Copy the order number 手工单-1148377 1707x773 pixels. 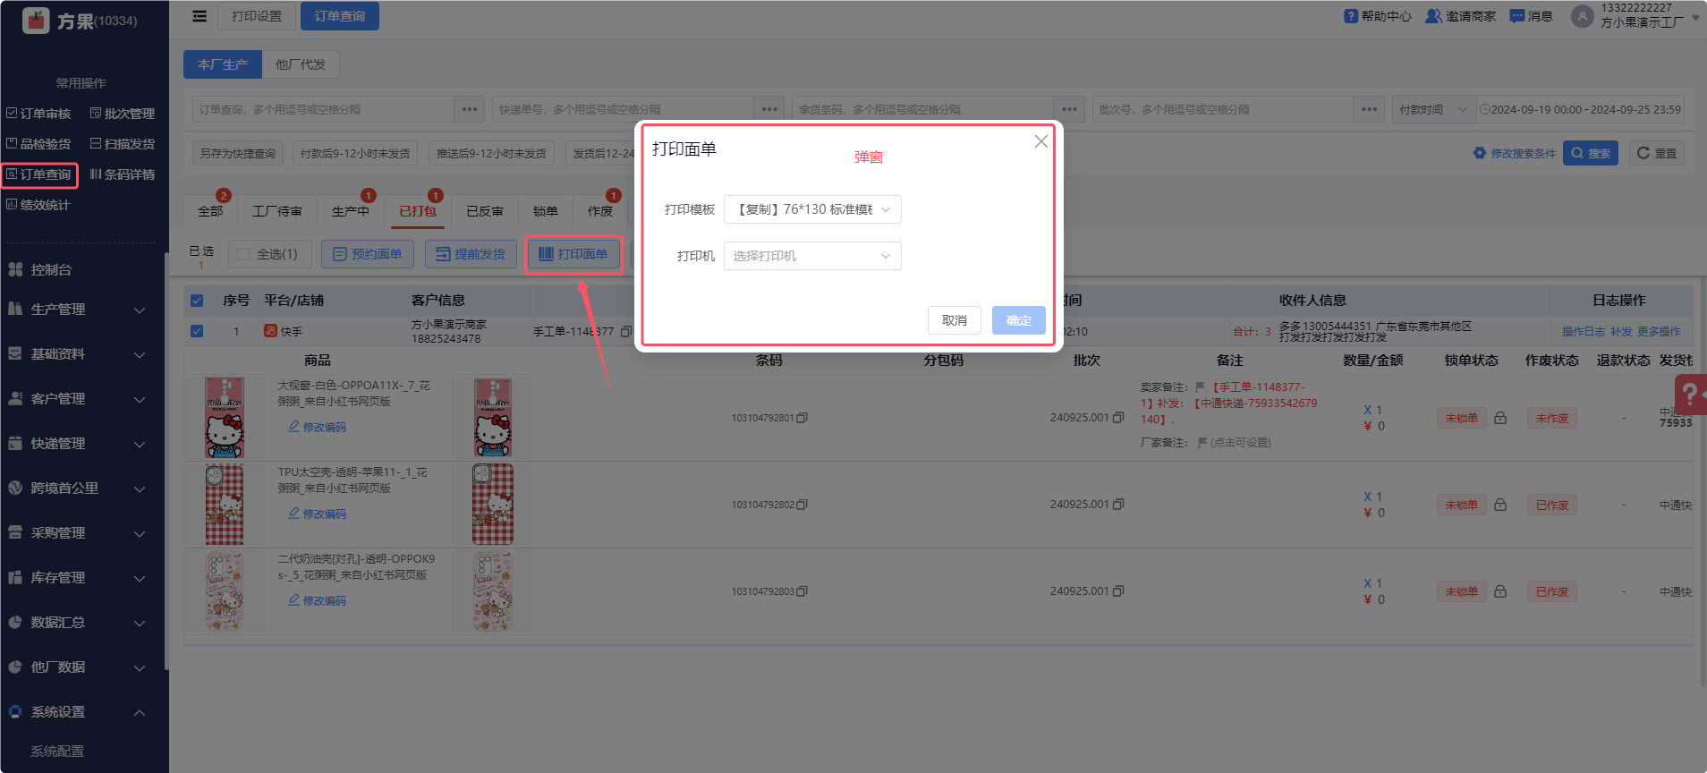pyautogui.click(x=626, y=331)
